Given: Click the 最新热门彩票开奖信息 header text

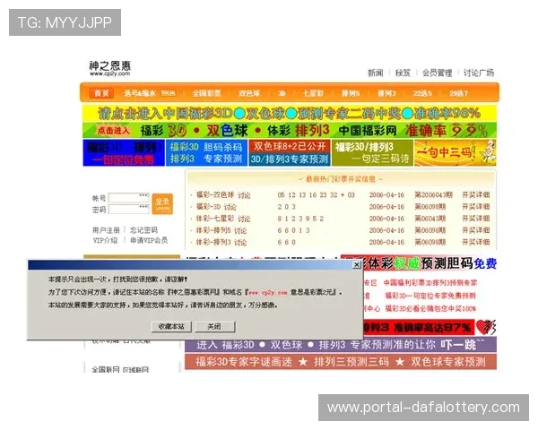Looking at the screenshot, I should (341, 179).
